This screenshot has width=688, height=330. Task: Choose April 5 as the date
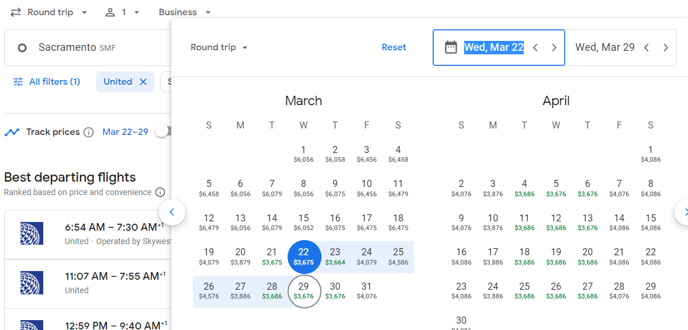(x=556, y=188)
